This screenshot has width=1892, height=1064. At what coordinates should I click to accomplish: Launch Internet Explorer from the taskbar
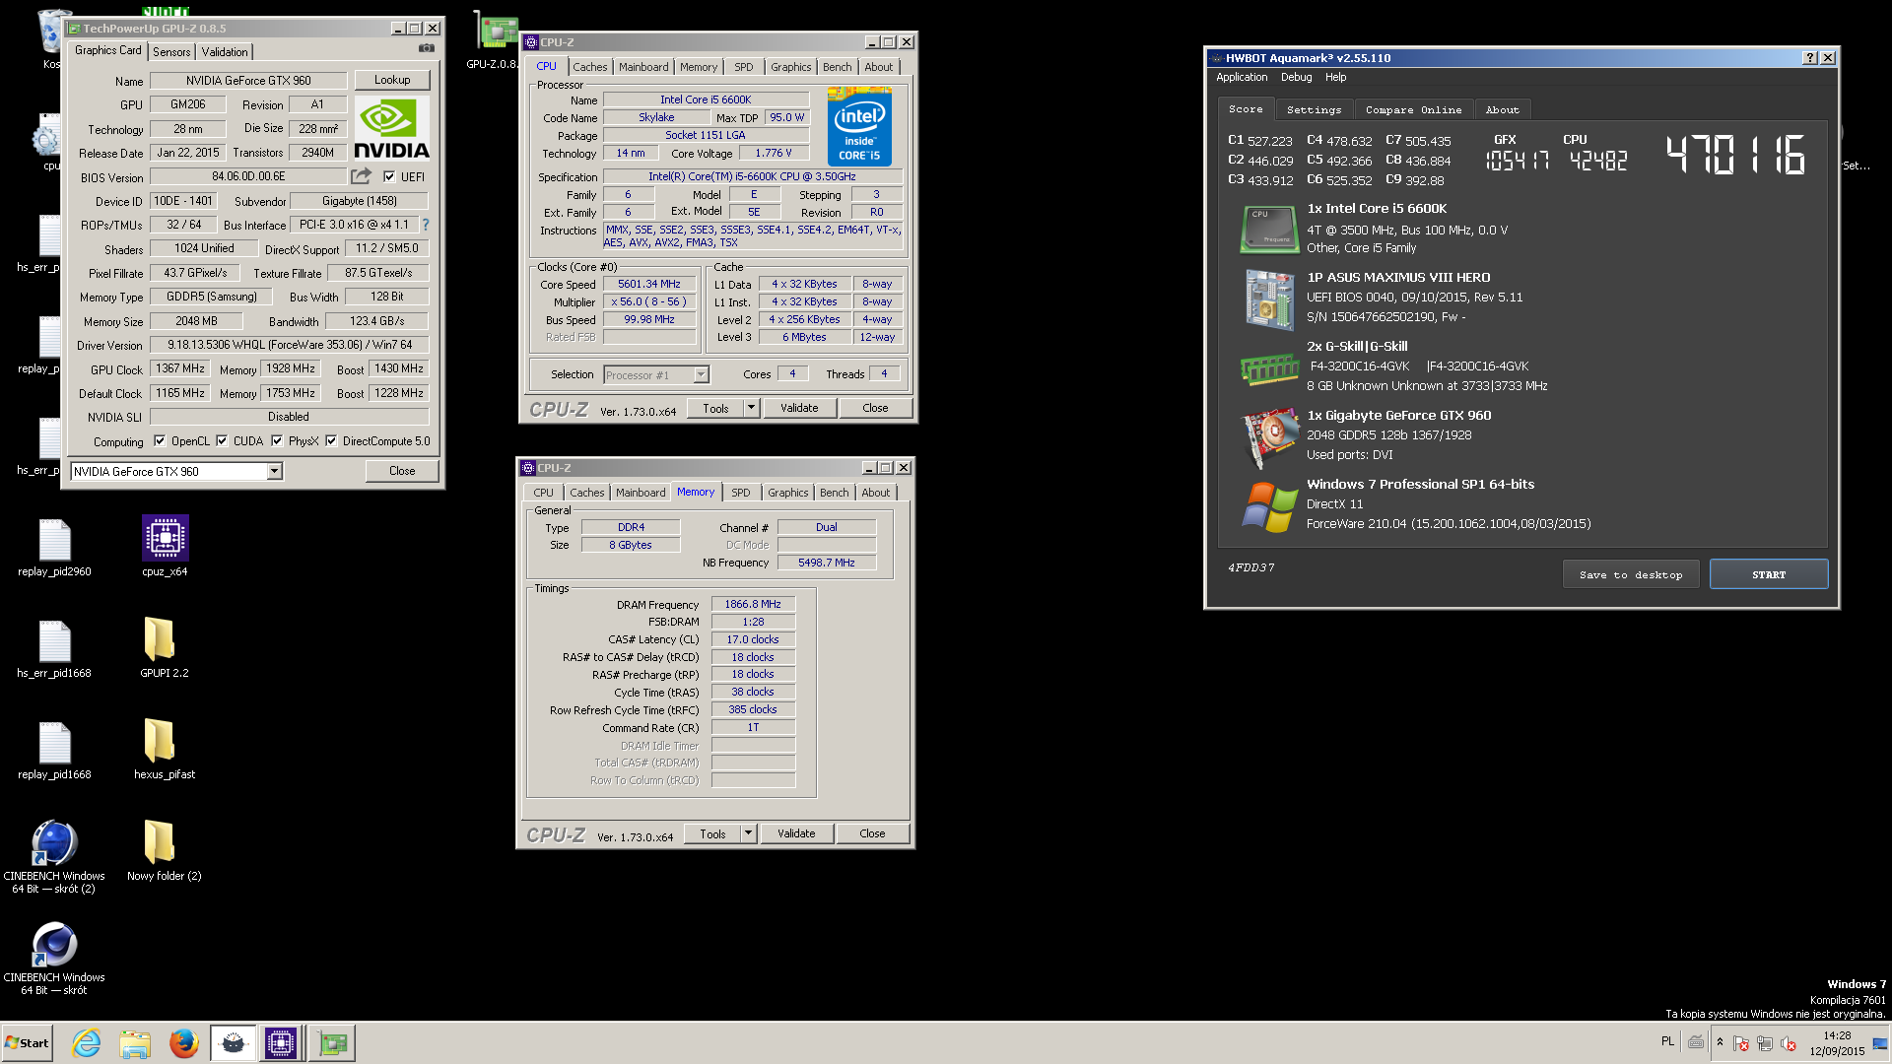point(87,1042)
